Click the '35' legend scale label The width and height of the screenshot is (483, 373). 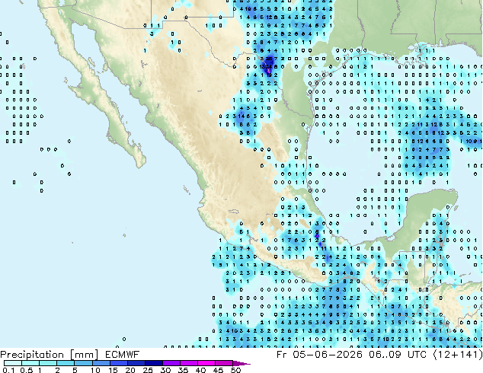183,370
